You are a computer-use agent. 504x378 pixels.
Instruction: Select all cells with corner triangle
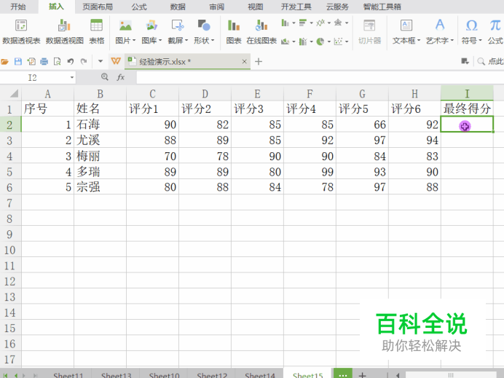[x=14, y=93]
